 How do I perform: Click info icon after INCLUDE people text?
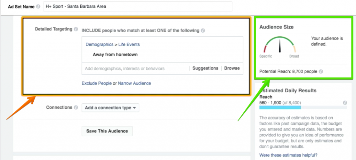(x=203, y=30)
